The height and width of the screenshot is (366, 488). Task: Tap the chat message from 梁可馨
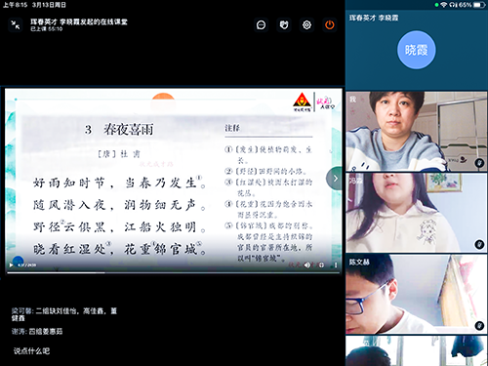pos(64,314)
